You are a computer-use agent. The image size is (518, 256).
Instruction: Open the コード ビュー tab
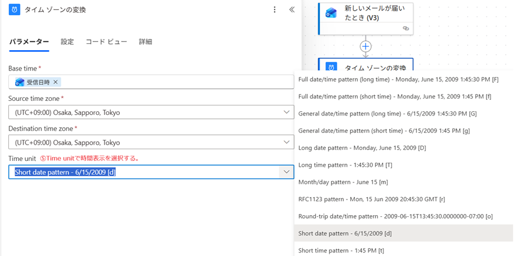tap(106, 41)
